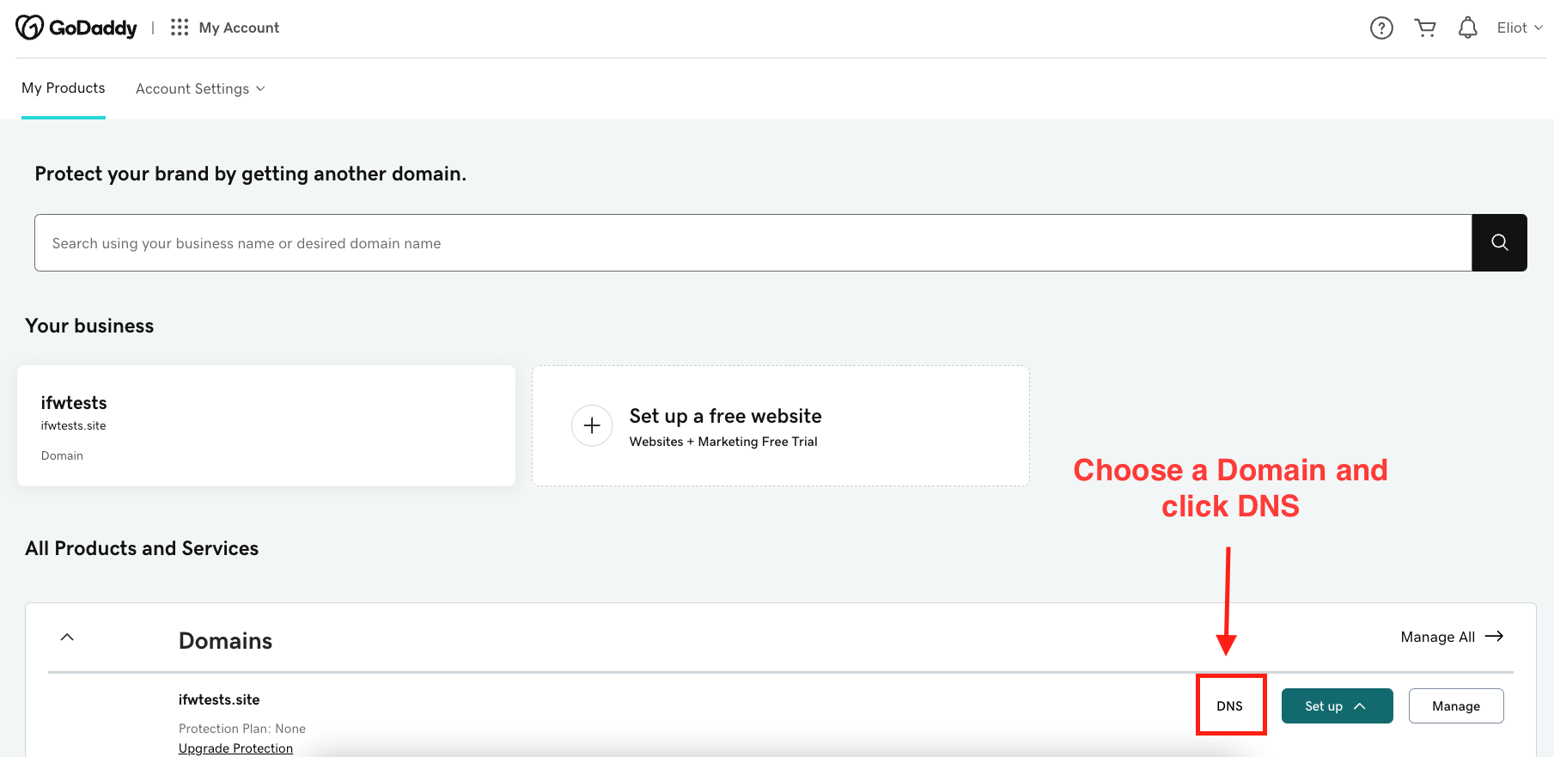This screenshot has width=1554, height=757.
Task: Click the plus icon for free website
Action: tap(592, 425)
